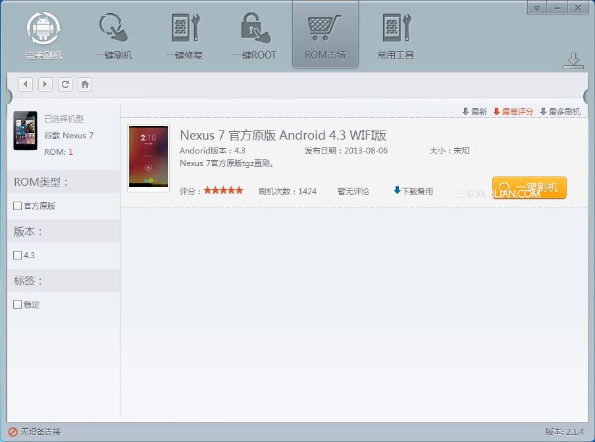Screen dimensions: 595x442
Task: Return to the ROM market home
Action: 85,84
